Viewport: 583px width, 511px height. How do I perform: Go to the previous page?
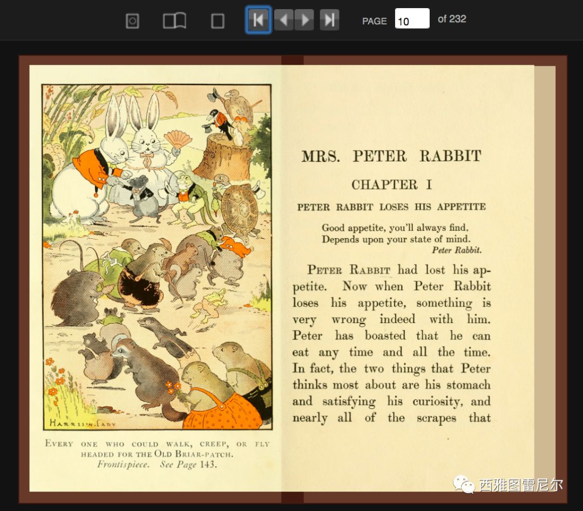click(284, 20)
